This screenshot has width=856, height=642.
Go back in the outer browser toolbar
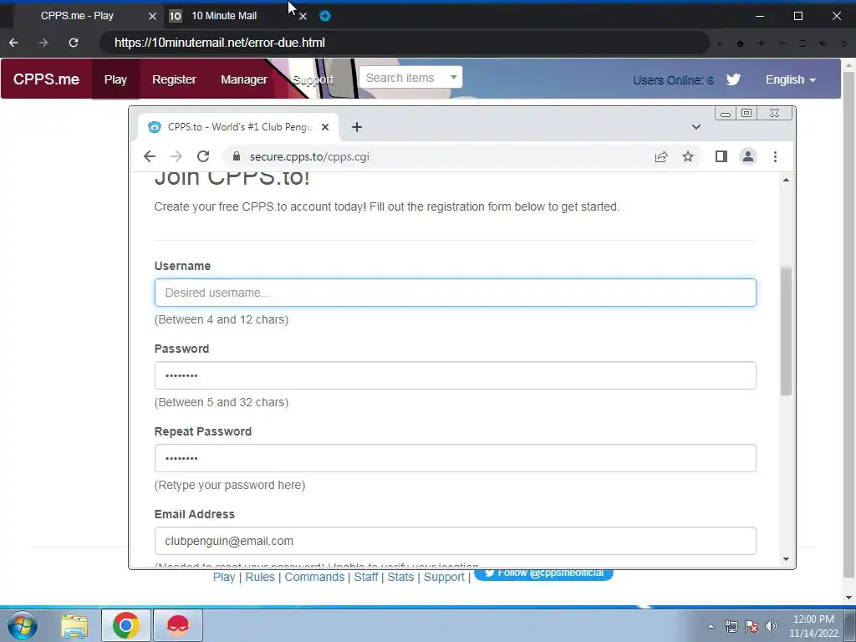tap(13, 43)
